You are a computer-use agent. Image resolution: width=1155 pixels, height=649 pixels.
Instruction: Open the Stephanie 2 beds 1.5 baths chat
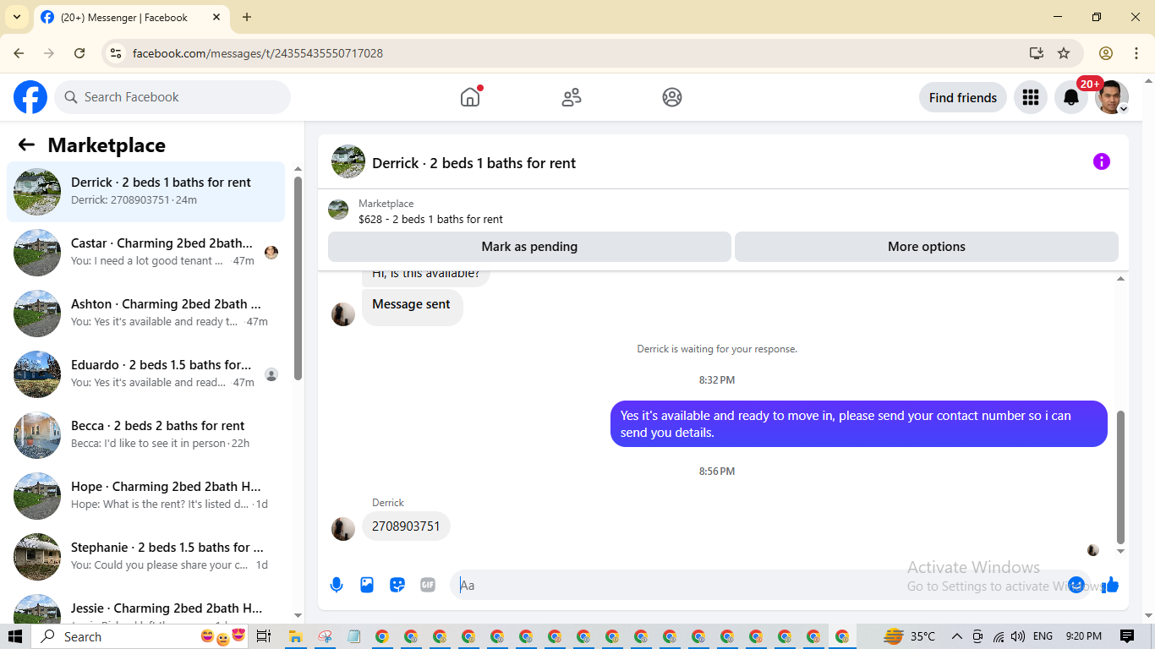point(146,557)
